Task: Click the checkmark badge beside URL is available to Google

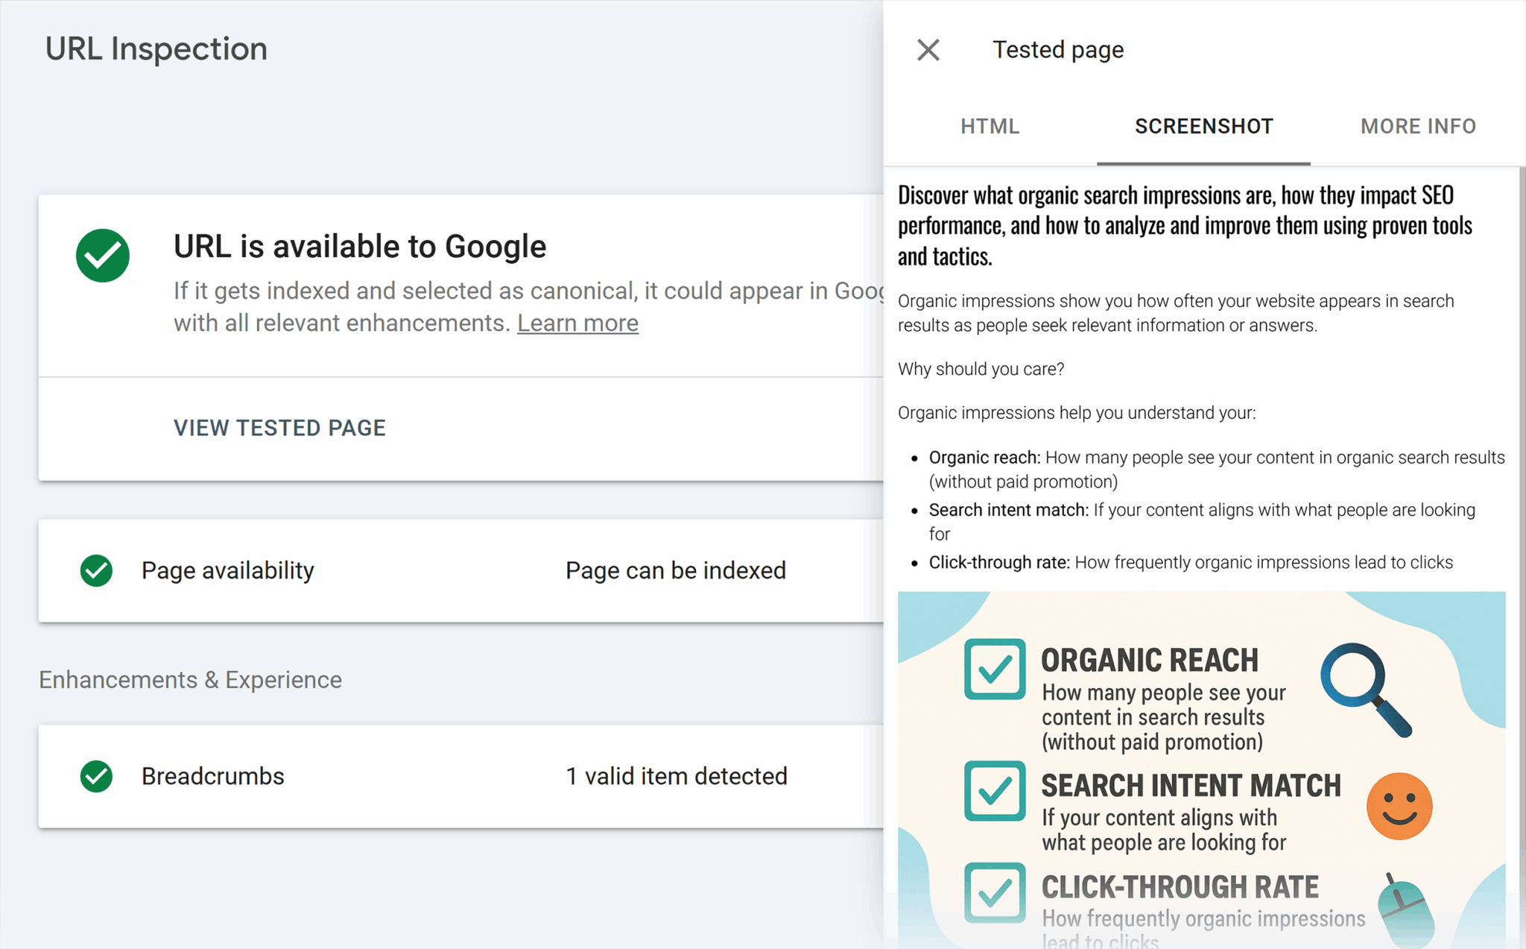Action: [102, 255]
